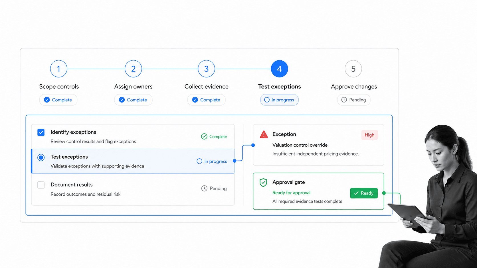Click the red Exception warning triangle icon

point(264,134)
